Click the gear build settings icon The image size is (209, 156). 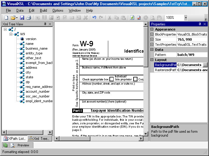click(x=146, y=18)
